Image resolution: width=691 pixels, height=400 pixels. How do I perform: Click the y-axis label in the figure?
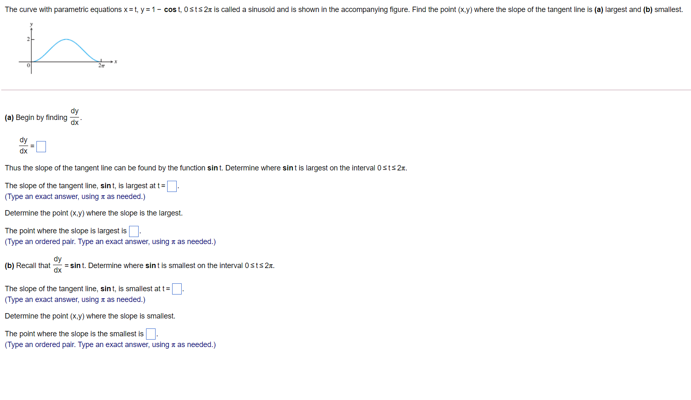pyautogui.click(x=31, y=24)
